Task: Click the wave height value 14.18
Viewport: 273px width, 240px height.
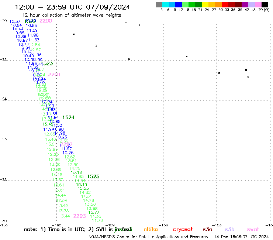Action: pyautogui.click(x=57, y=175)
